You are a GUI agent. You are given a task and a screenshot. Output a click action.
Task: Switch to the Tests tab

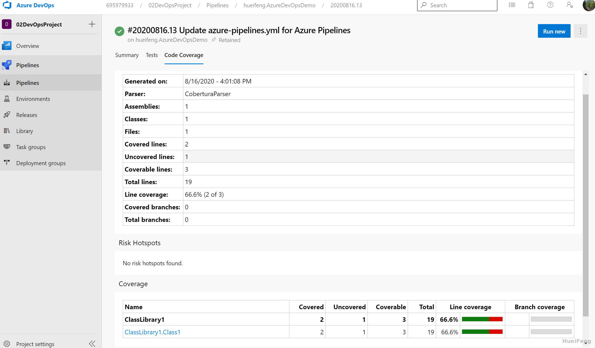152,55
